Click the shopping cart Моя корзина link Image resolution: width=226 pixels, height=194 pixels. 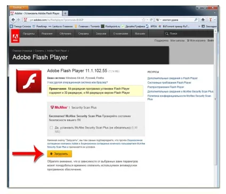(196, 41)
